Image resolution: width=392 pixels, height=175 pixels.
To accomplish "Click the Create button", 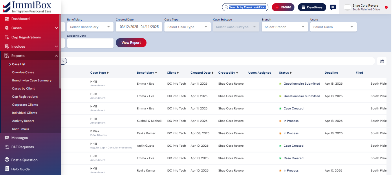I will (x=283, y=7).
